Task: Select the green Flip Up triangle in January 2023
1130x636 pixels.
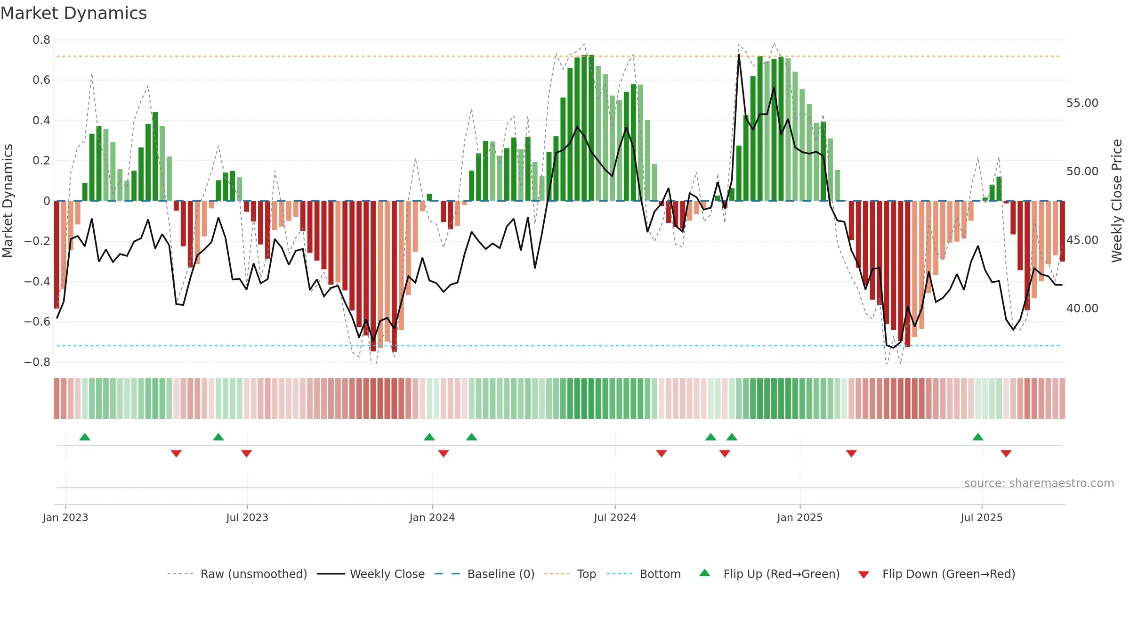Action: point(85,437)
